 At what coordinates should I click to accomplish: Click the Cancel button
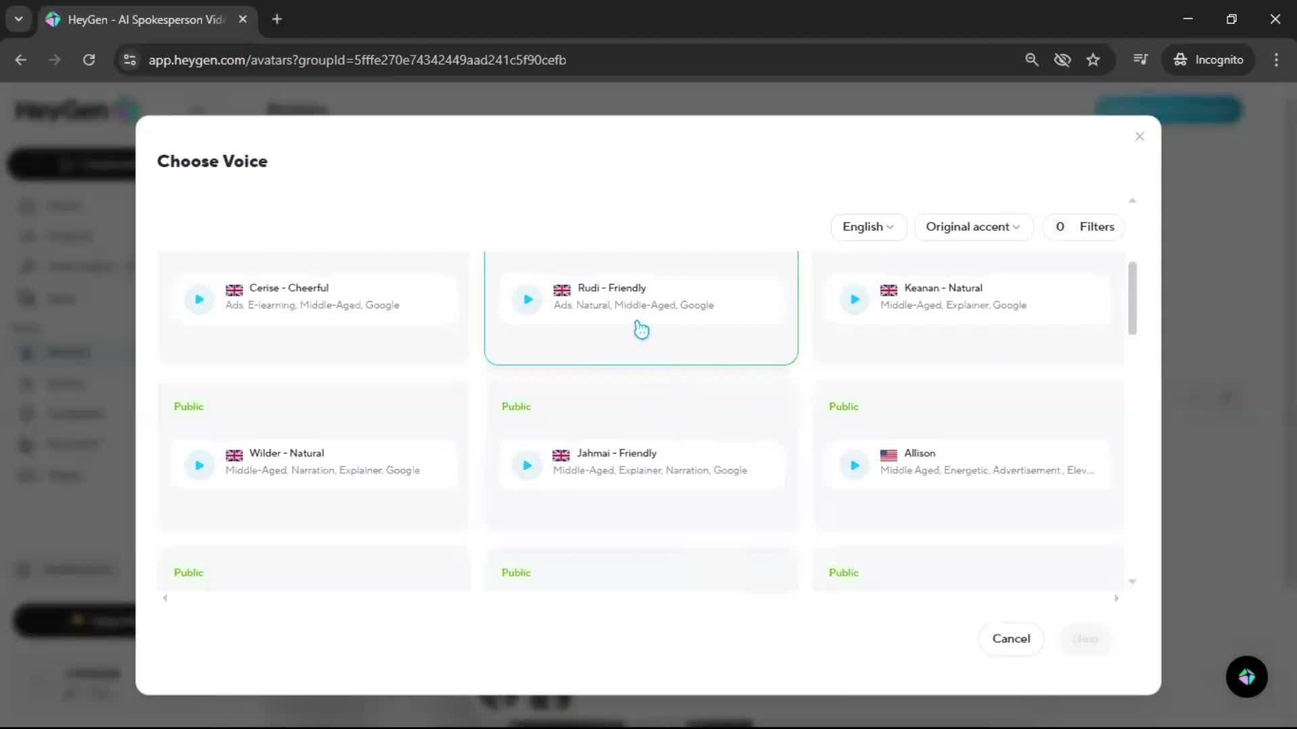point(1011,639)
